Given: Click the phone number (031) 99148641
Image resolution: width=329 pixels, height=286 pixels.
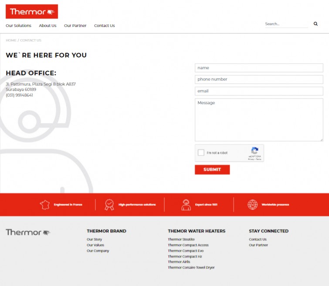Looking at the screenshot, I should pyautogui.click(x=19, y=95).
